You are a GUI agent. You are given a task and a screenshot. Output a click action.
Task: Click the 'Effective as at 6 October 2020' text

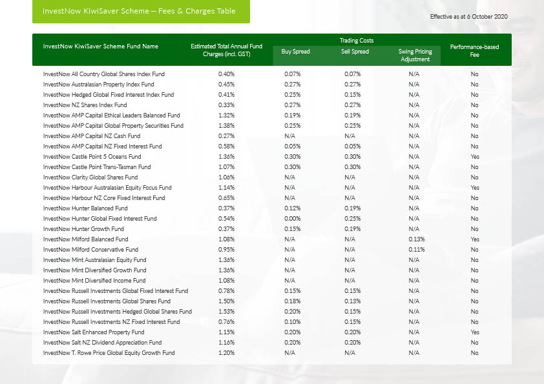coord(468,15)
